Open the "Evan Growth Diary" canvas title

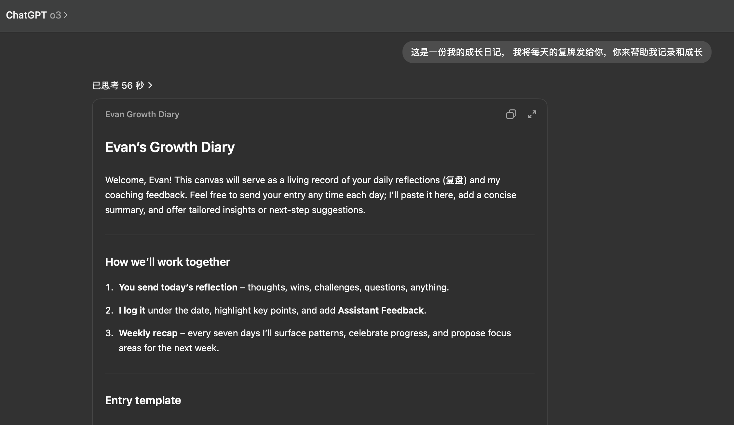(x=142, y=114)
